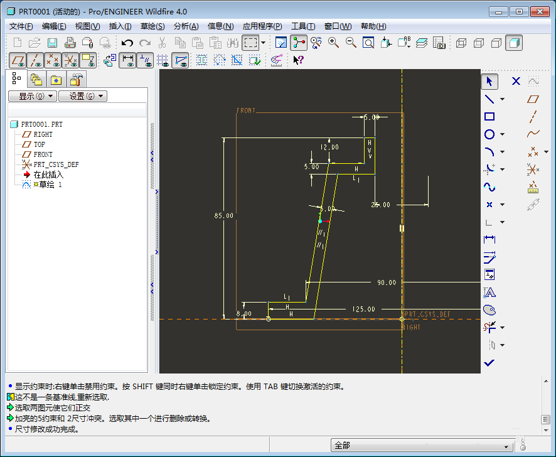Select the Fillet sketch tool
The height and width of the screenshot is (457, 556).
click(x=489, y=169)
